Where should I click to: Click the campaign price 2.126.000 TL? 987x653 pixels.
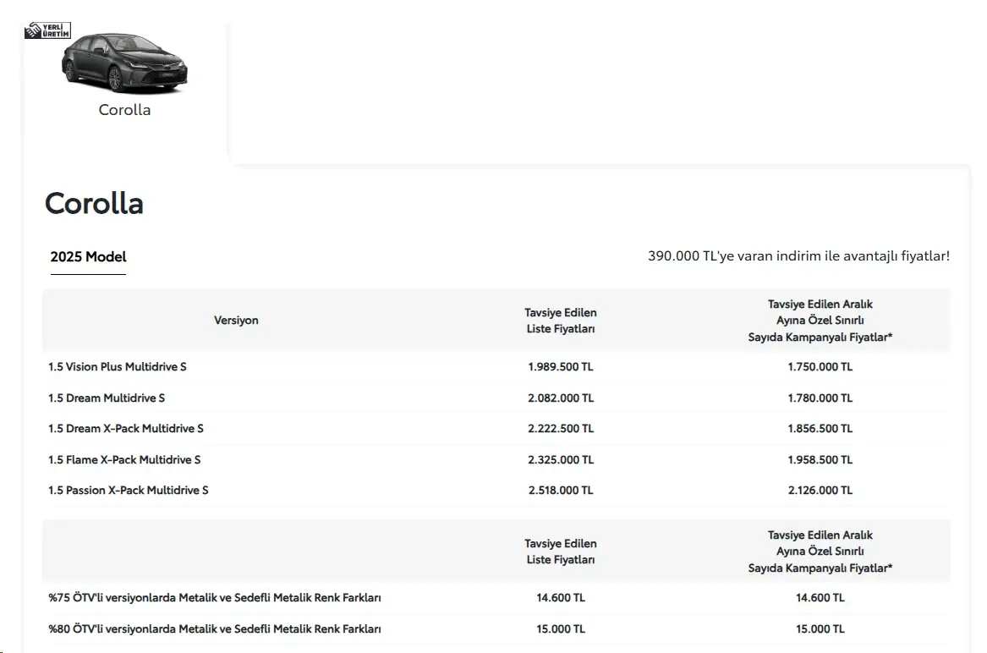pyautogui.click(x=820, y=490)
